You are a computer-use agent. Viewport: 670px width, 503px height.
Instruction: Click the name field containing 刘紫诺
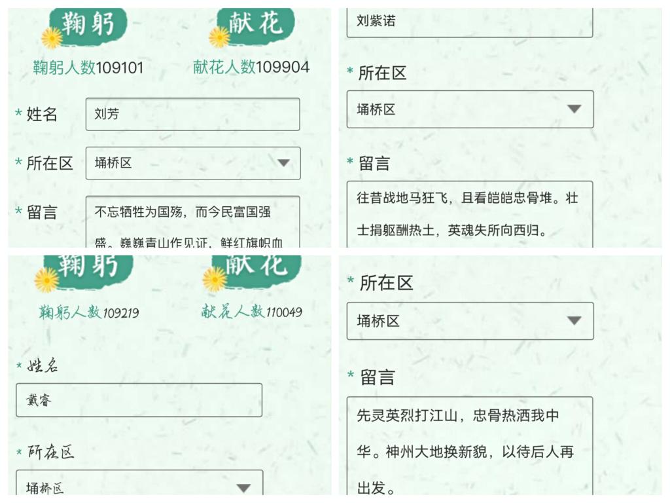(469, 22)
